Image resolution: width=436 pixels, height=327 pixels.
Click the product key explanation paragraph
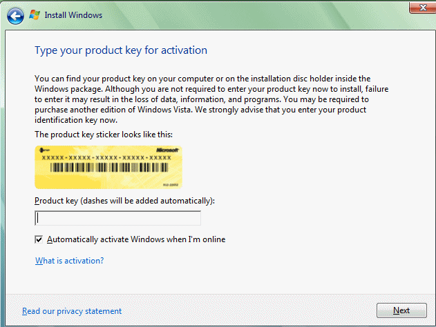pyautogui.click(x=211, y=99)
